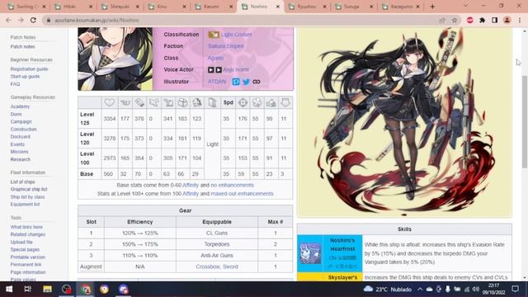
Task: Switch to the Suruga tab
Action: (354, 7)
